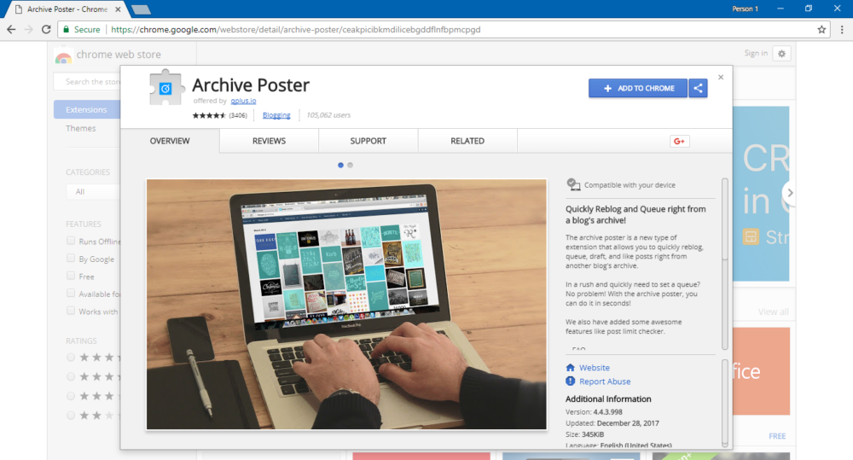Advance the background carousel with the right chevron
The width and height of the screenshot is (853, 460).
(x=790, y=193)
